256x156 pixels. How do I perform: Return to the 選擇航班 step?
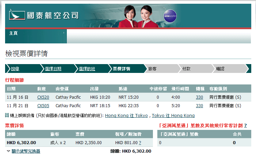(x=87, y=69)
